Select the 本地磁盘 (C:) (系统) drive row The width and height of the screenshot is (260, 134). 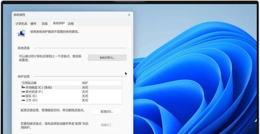tap(71, 87)
